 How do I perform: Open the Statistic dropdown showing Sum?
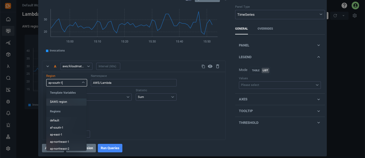click(156, 97)
